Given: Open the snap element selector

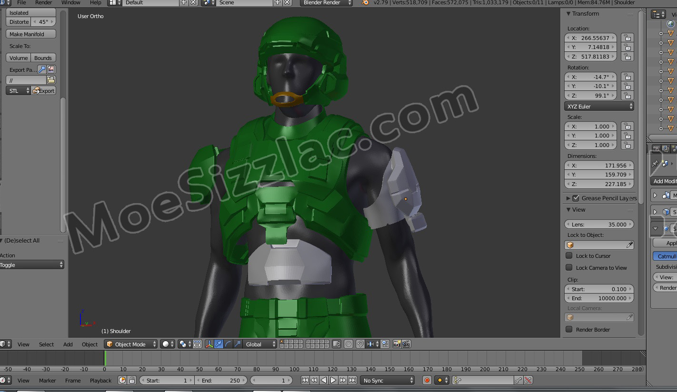Looking at the screenshot, I should pos(372,344).
